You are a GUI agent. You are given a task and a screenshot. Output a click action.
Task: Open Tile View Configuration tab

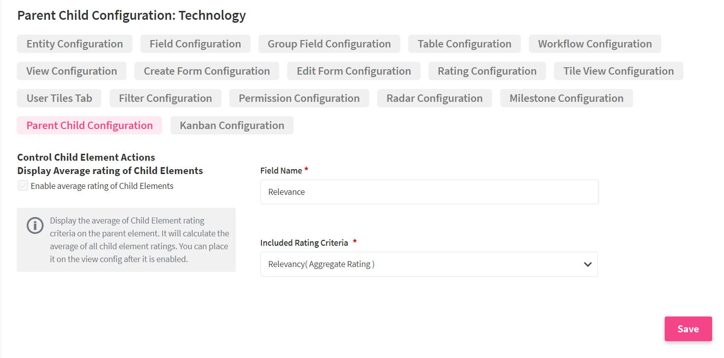coord(618,71)
